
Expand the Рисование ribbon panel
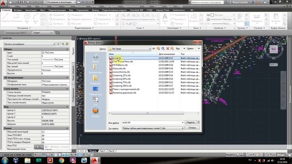[x=24, y=28]
